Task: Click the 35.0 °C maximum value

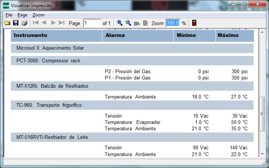Action: click(x=239, y=128)
